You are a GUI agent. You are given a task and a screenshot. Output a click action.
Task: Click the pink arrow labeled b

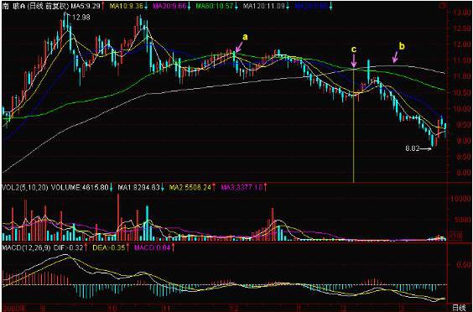[396, 57]
